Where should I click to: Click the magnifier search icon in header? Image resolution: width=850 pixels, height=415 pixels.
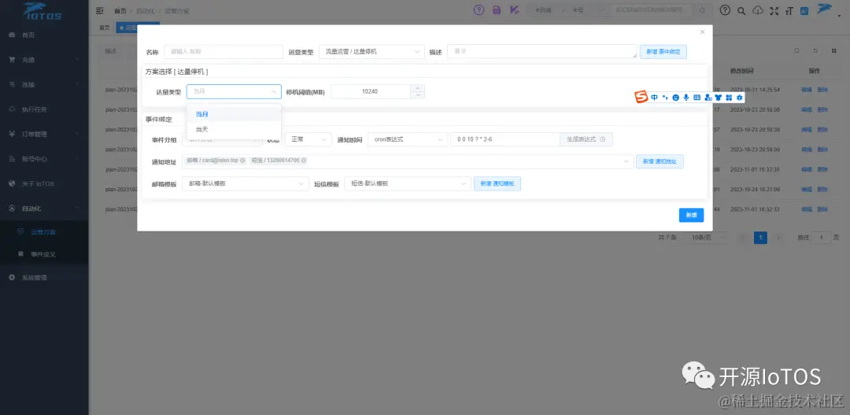click(741, 10)
